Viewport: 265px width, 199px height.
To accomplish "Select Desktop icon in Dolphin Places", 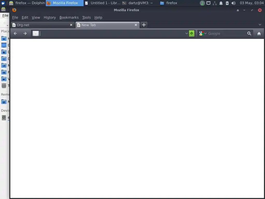I will point(4,45).
